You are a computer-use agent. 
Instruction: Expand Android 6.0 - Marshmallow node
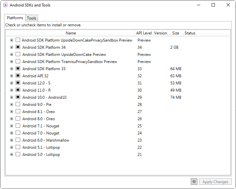click(x=11, y=140)
